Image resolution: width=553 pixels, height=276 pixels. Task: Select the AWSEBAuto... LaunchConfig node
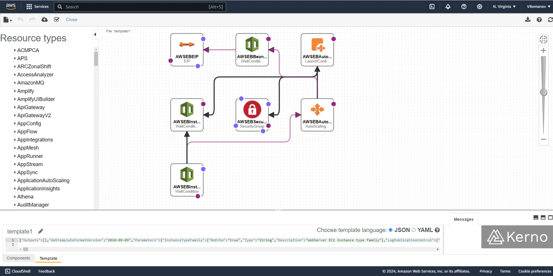tap(317, 50)
